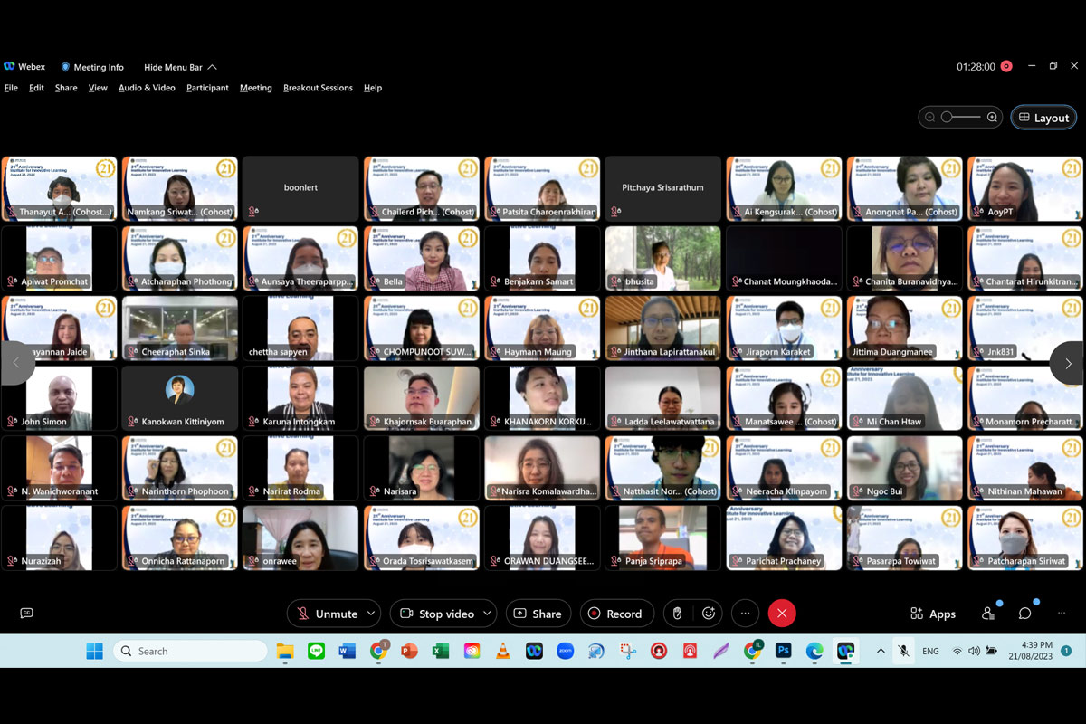The width and height of the screenshot is (1086, 724).
Task: Open the Participants panel icon
Action: pos(988,614)
